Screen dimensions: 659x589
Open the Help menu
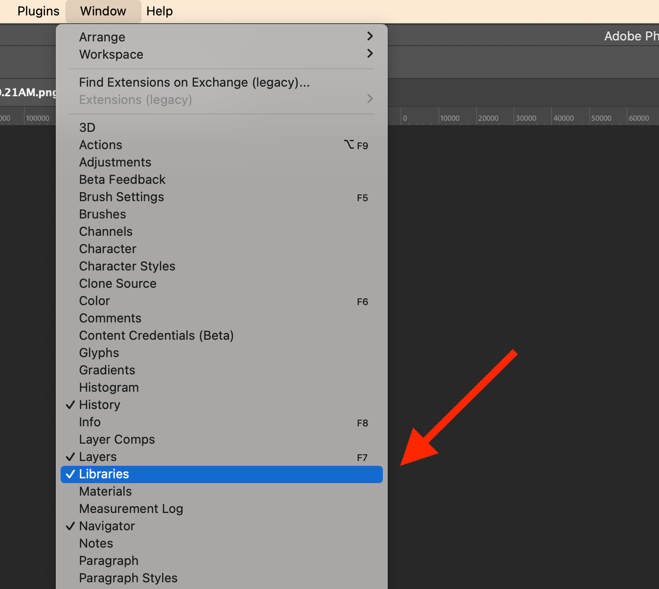click(160, 11)
